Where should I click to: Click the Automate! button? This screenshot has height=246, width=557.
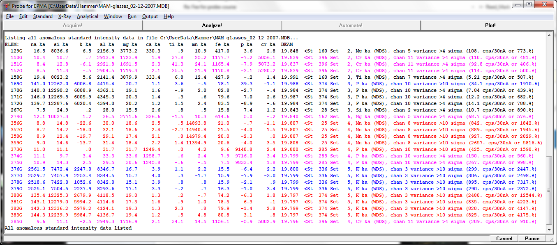pyautogui.click(x=351, y=25)
